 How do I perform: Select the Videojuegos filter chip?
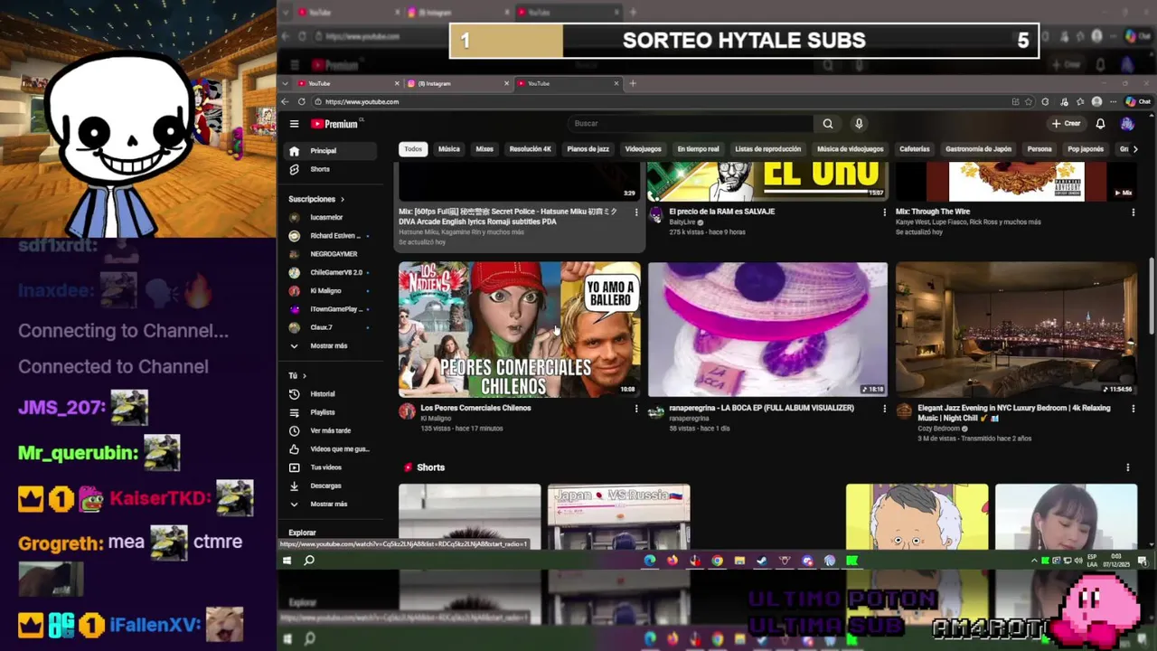(x=644, y=149)
